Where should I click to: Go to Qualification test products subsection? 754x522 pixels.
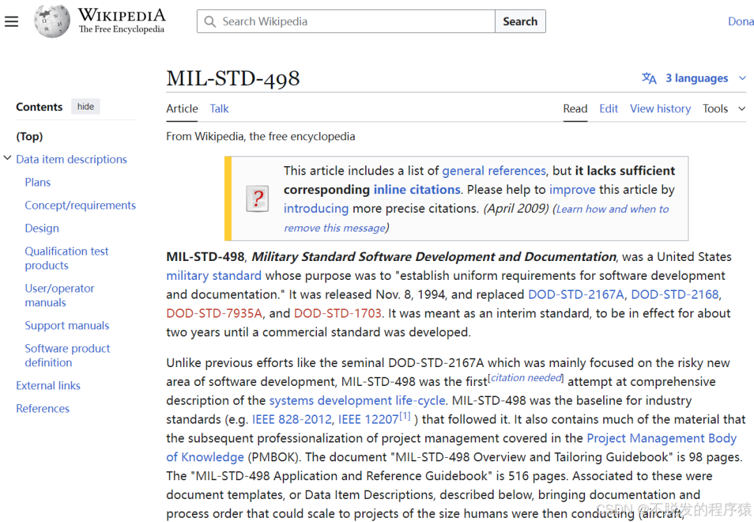click(66, 258)
